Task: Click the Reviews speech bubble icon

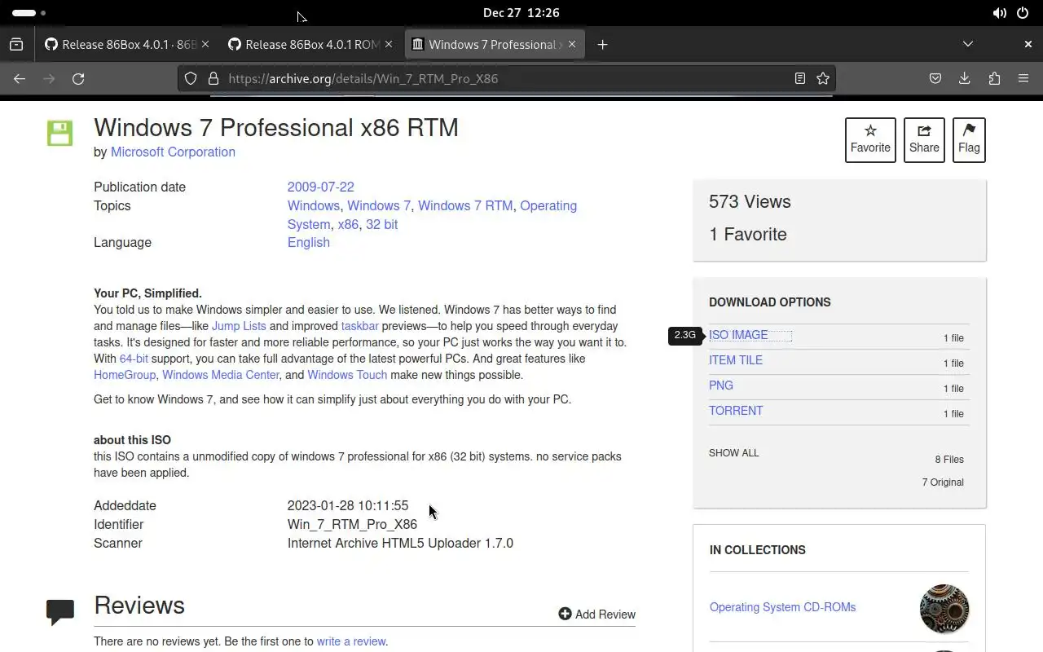Action: tap(60, 612)
